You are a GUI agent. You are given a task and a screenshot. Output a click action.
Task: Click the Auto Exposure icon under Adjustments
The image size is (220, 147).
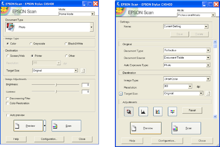(129, 111)
